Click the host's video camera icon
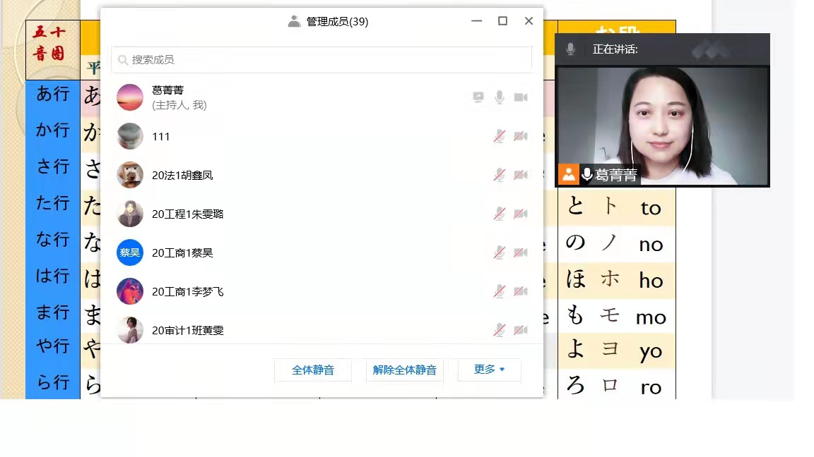 coord(521,97)
